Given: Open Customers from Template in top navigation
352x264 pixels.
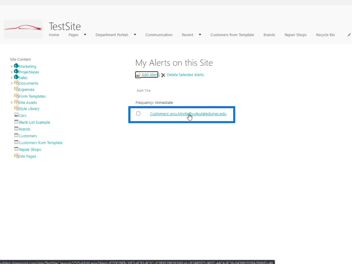Looking at the screenshot, I should pos(232,35).
